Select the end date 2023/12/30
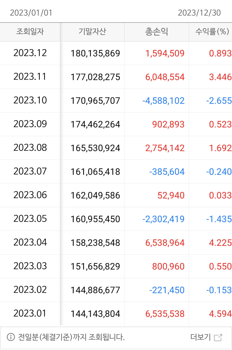232x350 pixels. pyautogui.click(x=199, y=13)
